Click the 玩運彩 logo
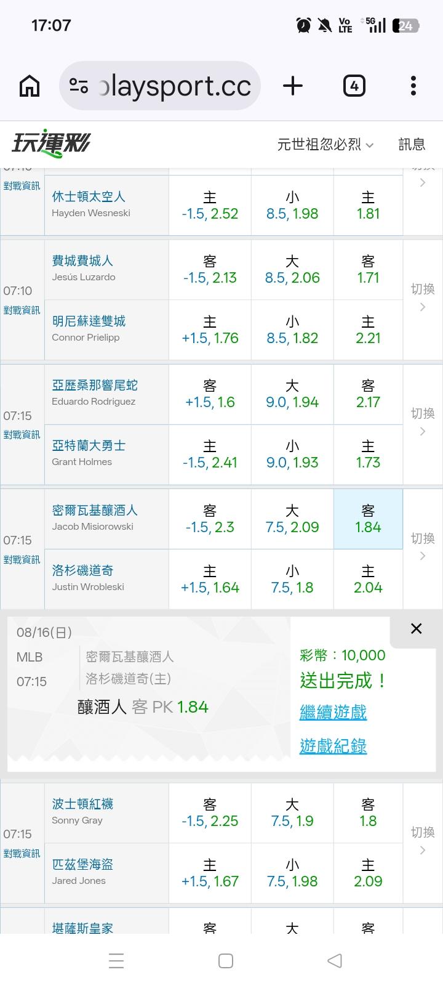443x988 pixels. tap(51, 144)
